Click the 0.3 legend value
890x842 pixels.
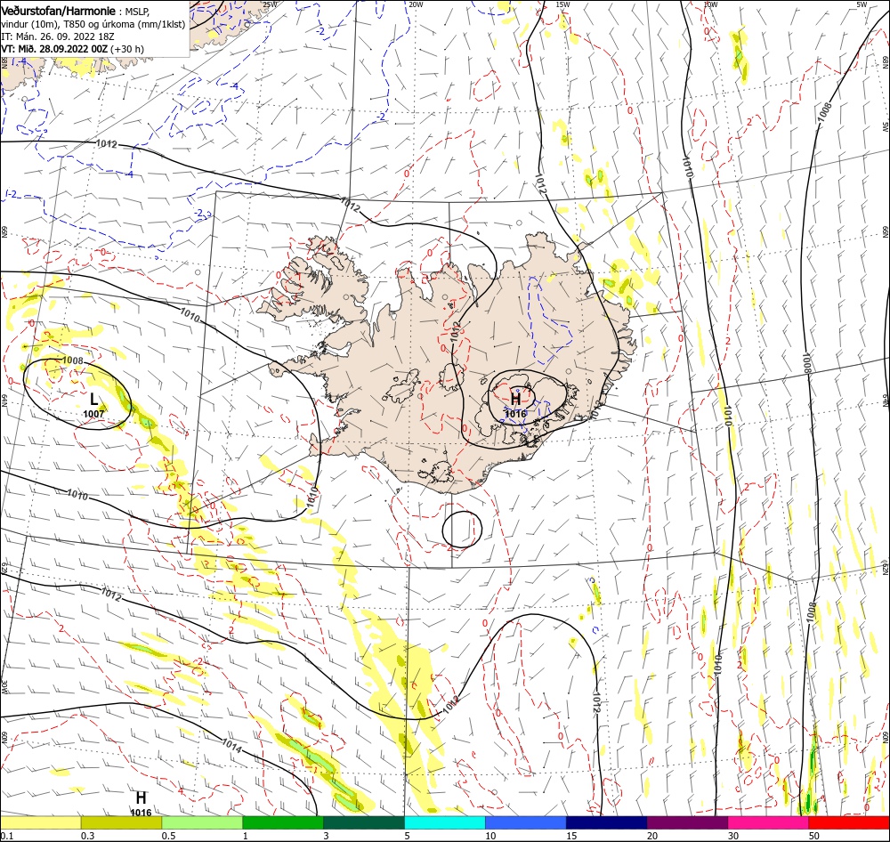tap(88, 836)
